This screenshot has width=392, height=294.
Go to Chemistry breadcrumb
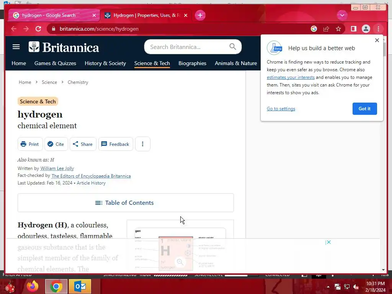click(x=78, y=82)
